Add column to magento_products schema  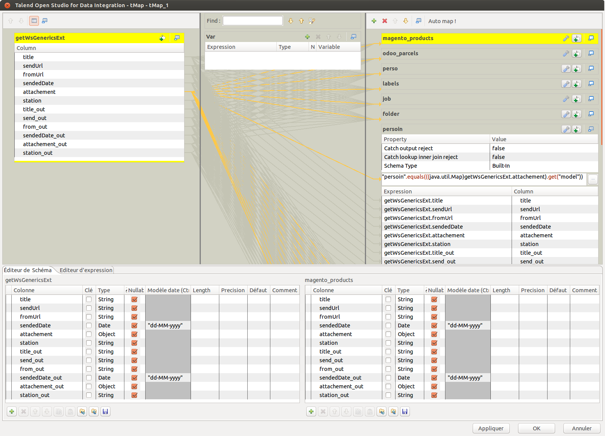pos(311,411)
